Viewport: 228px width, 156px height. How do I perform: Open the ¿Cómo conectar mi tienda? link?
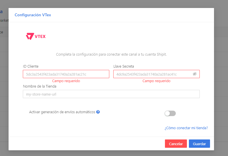186,128
